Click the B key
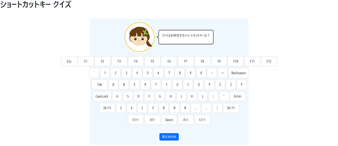This screenshot has height=146, width=338. (x=164, y=108)
